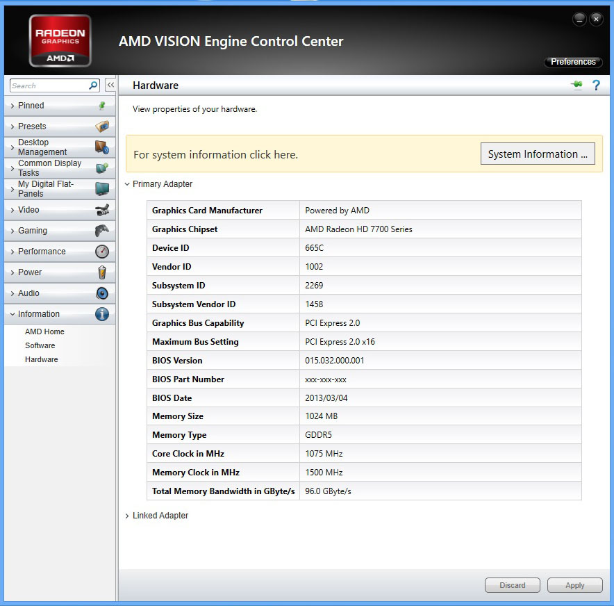Click the Memory Clock value 1500 MHz
This screenshot has width=614, height=606.
324,473
